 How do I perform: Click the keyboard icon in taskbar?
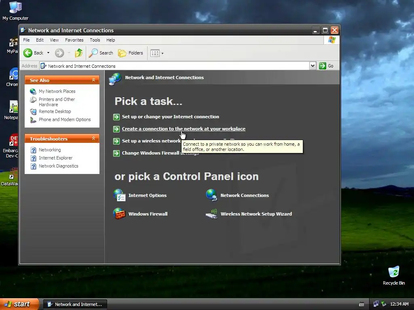[x=361, y=304]
